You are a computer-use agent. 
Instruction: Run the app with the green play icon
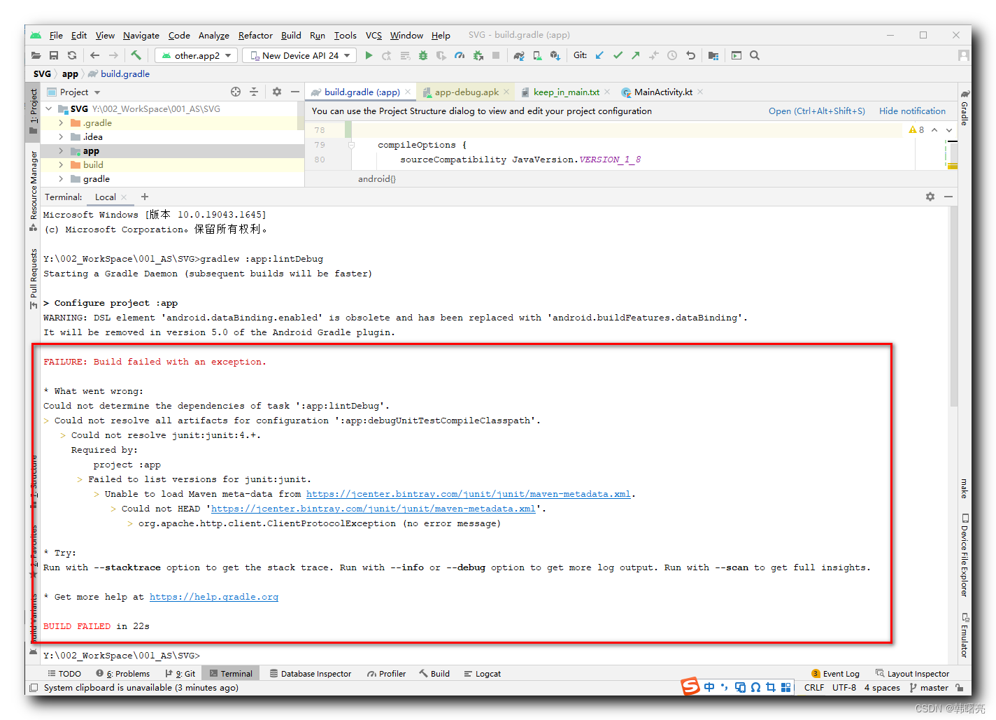[x=369, y=55]
